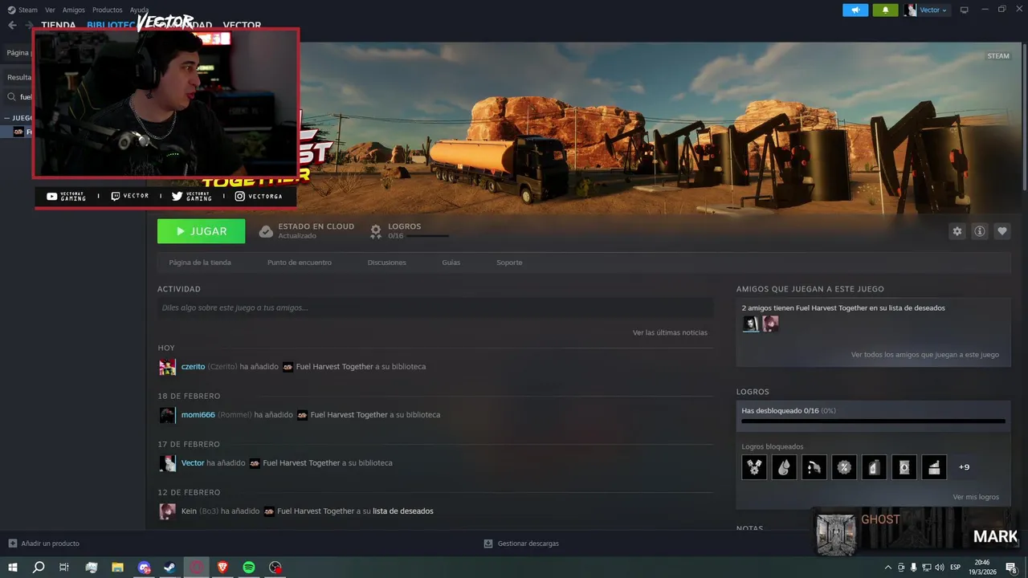Open Punto de encuentro tab
Image resolution: width=1028 pixels, height=578 pixels.
point(300,263)
